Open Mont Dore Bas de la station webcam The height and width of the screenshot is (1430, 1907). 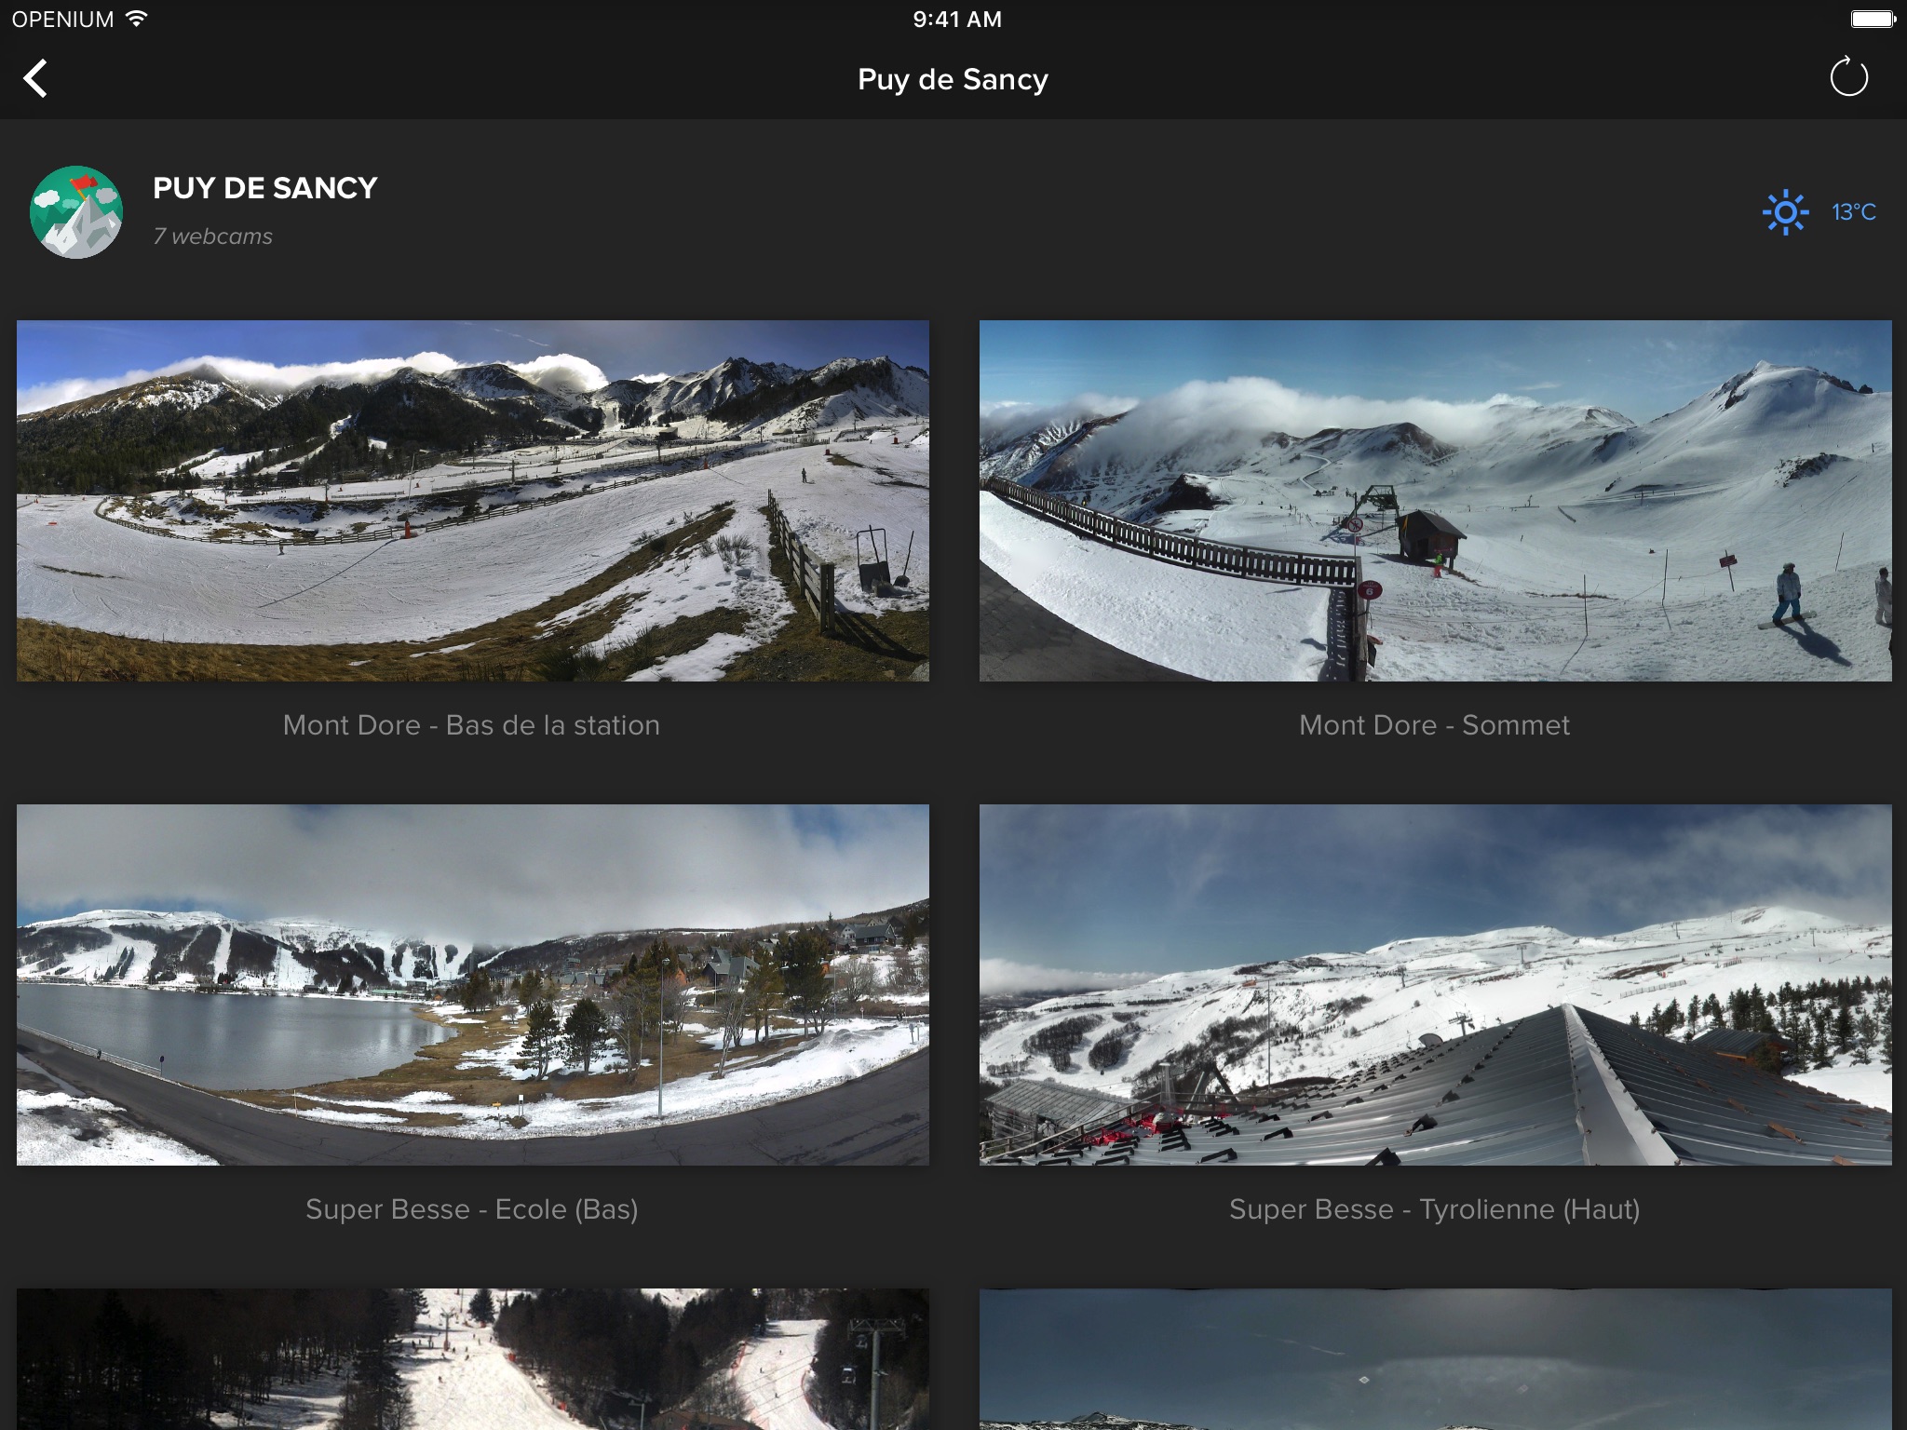pos(473,501)
